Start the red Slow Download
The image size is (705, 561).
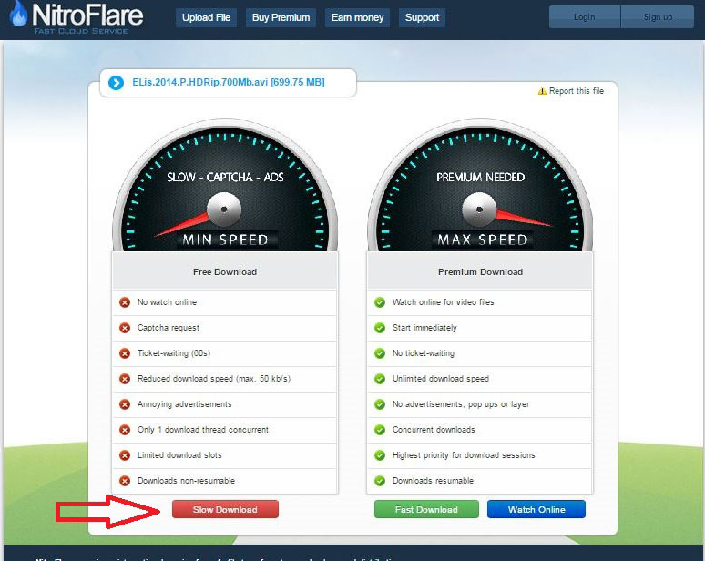pyautogui.click(x=225, y=510)
